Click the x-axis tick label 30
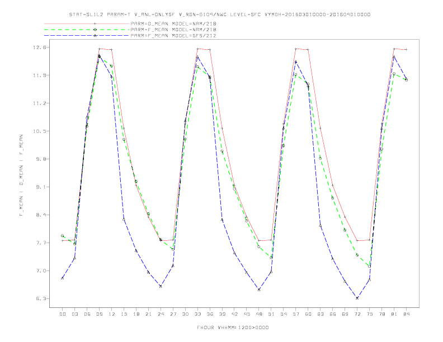Screen dimensions: 443x342 [185, 314]
